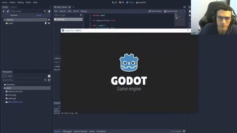237x133 pixels.
Task: Click the res:// path field
Action: [27, 76]
